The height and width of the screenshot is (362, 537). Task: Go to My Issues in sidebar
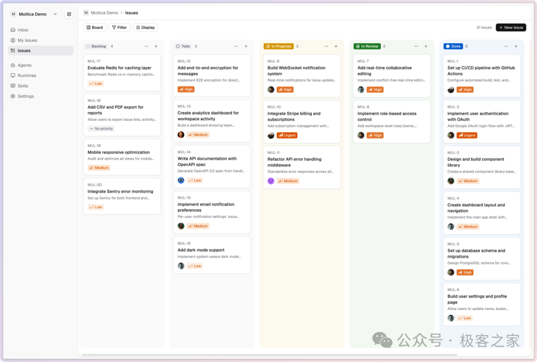click(x=40, y=40)
